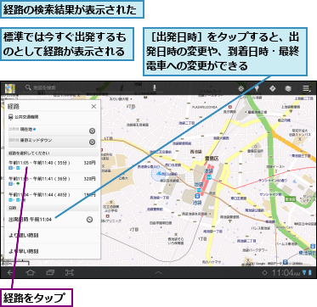317x307 pixels.
Task: Open directions via the diamond arrow icon
Action: point(273,88)
